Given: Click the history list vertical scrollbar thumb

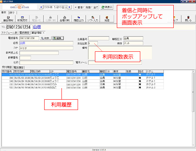Looking at the screenshot, I should [193, 92].
